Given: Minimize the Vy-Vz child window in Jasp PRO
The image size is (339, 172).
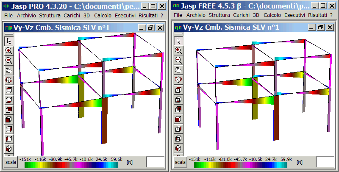Looking at the screenshot, I should [x=142, y=28].
